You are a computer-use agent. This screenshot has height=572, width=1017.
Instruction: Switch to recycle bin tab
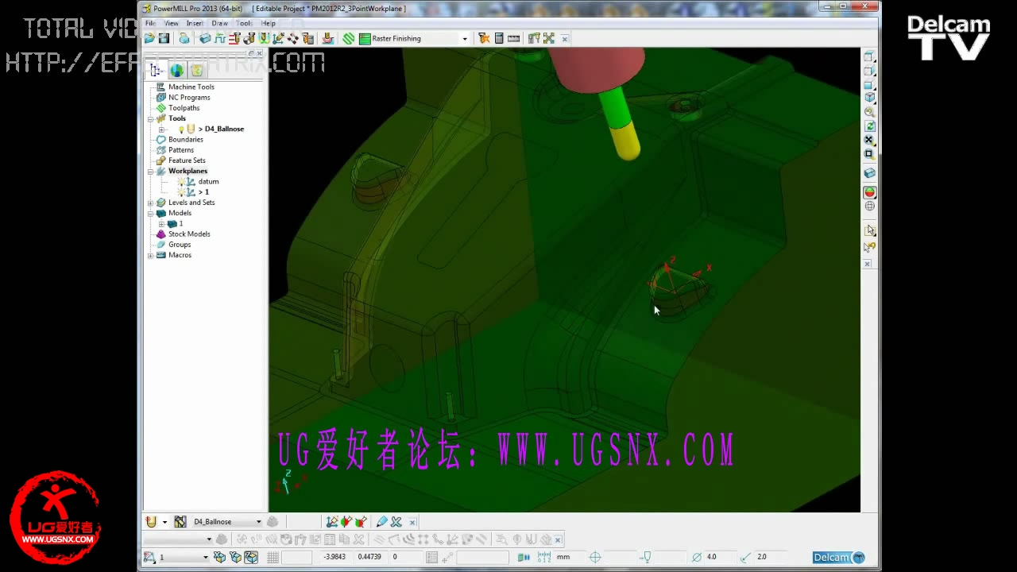196,70
